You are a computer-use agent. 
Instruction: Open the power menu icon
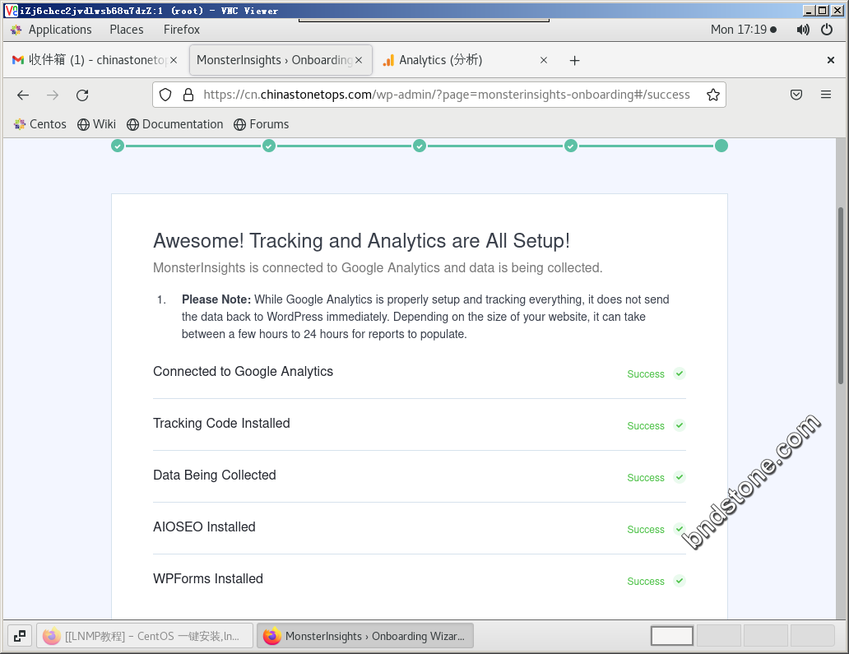tap(827, 30)
